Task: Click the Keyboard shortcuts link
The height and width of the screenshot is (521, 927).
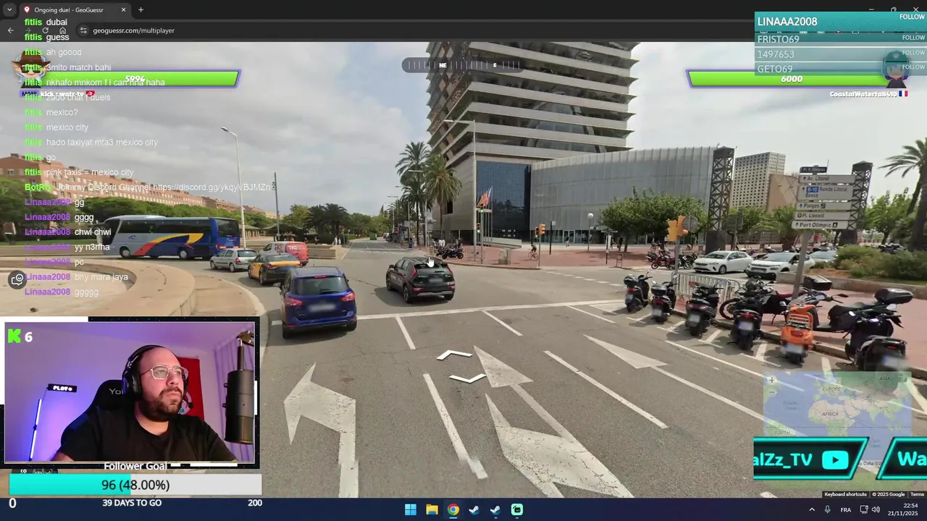Action: 845,494
